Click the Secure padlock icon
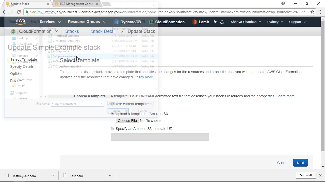 coord(27,12)
